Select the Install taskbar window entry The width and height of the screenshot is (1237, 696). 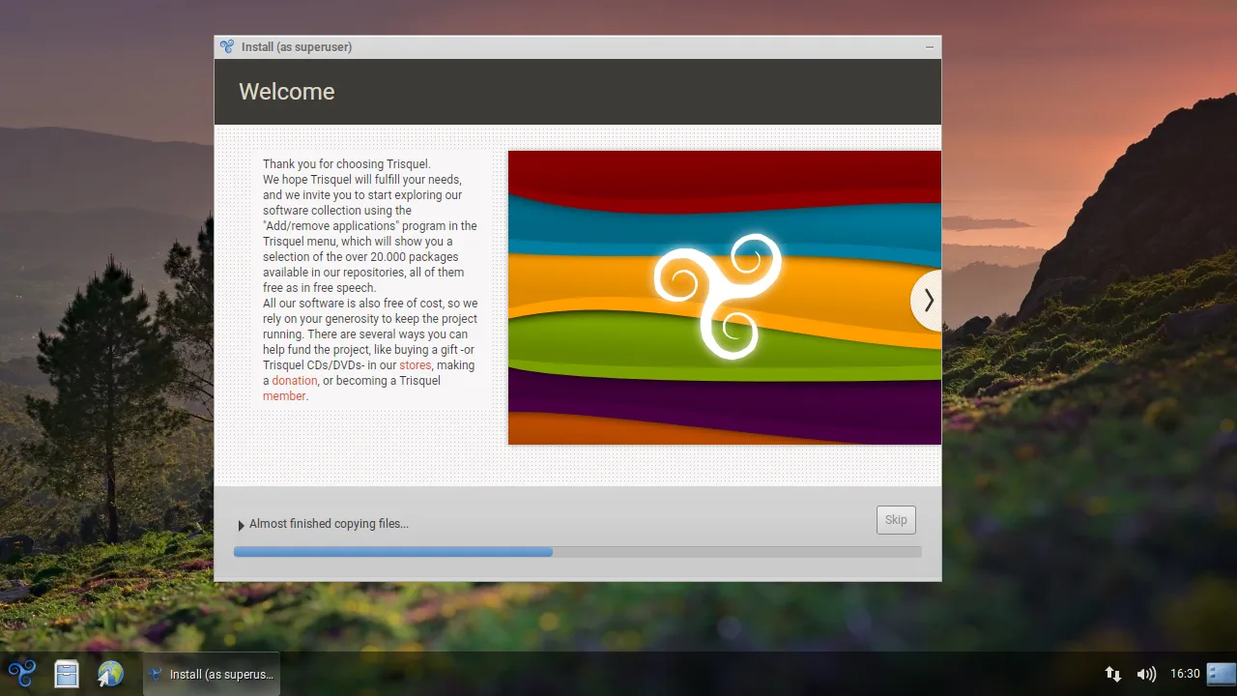[x=212, y=674]
